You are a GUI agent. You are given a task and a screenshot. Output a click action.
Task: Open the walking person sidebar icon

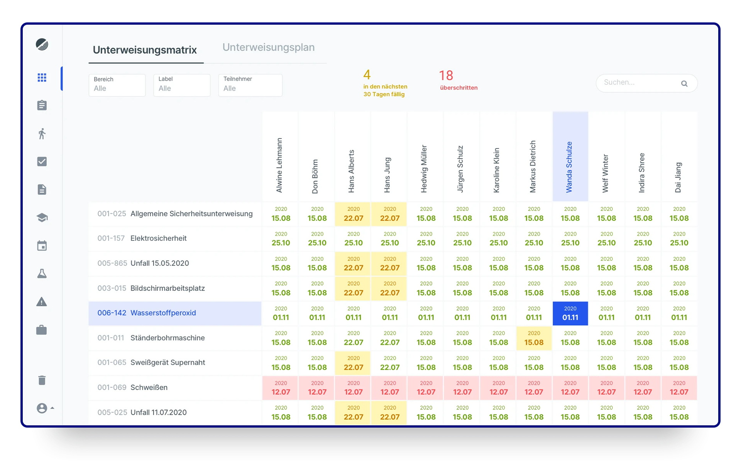click(x=42, y=133)
